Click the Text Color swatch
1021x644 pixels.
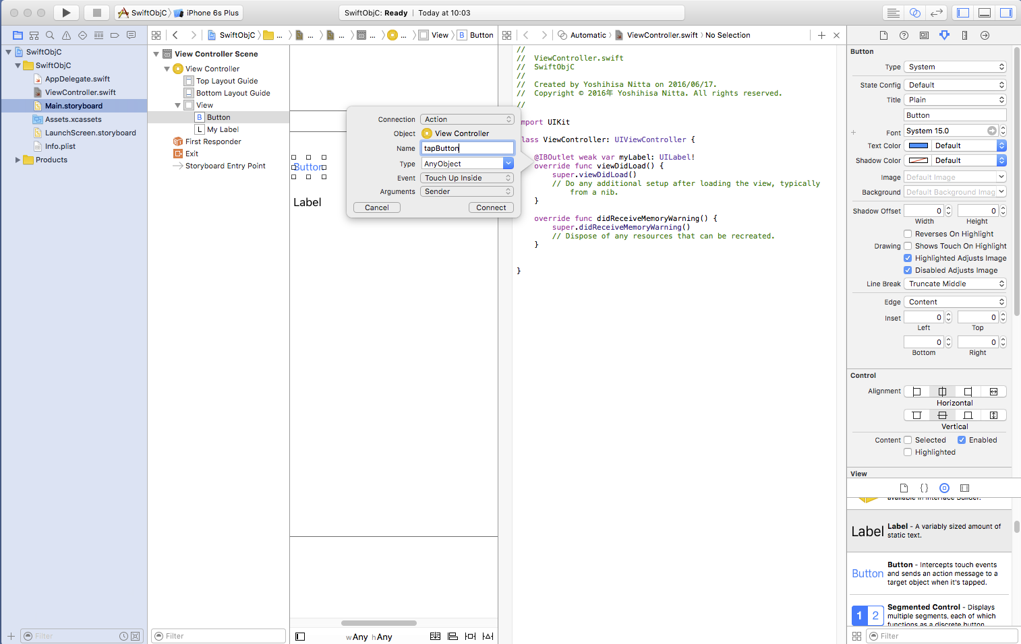918,146
